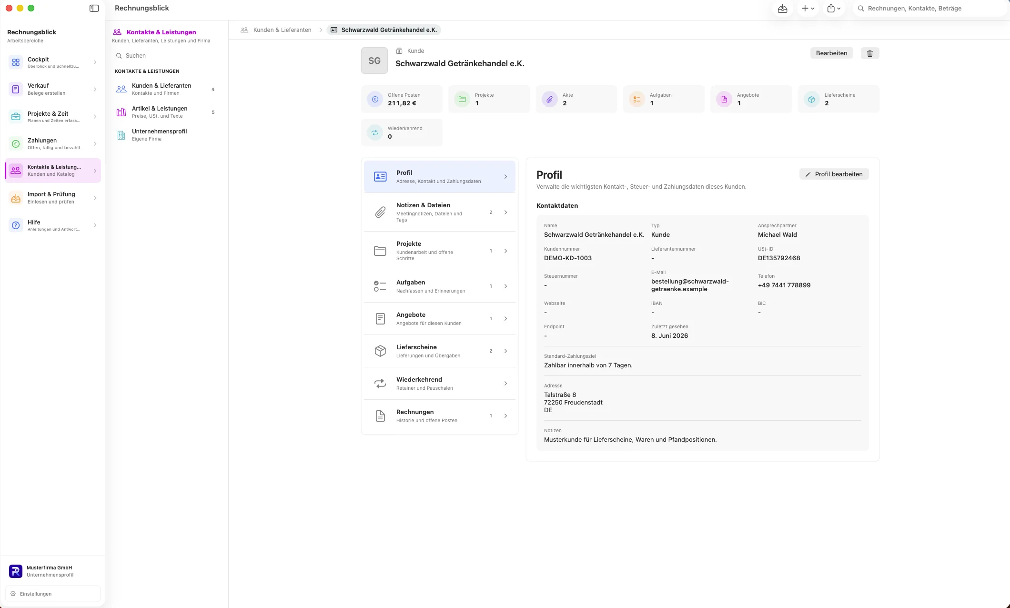Open Kunden & Lieferanten list entry
The image size is (1010, 608).
point(166,89)
